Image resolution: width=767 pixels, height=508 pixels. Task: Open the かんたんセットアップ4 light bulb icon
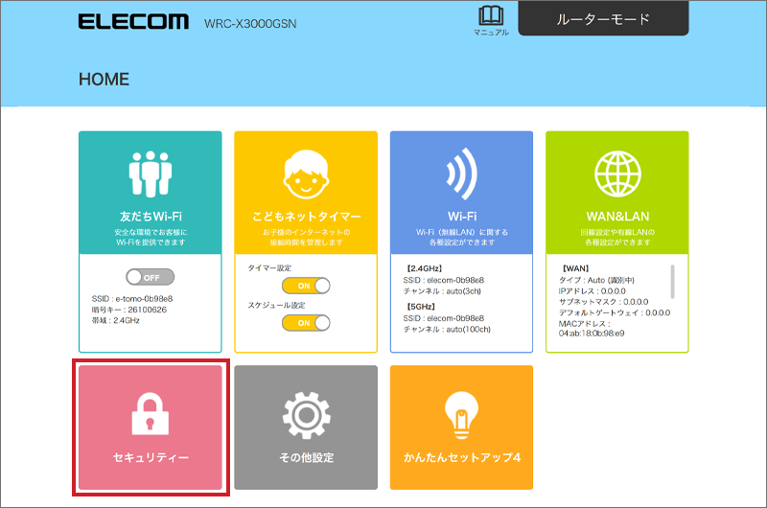point(461,415)
